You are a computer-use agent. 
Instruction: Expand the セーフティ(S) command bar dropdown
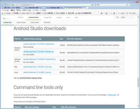point(131,13)
